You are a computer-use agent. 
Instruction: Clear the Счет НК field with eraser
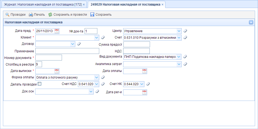[148, 84]
